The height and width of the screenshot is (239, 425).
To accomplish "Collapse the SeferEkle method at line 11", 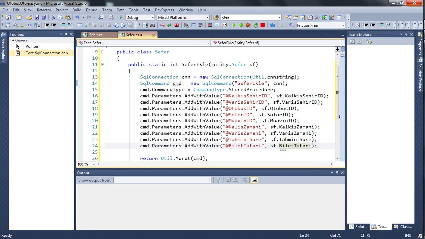I will [x=102, y=64].
